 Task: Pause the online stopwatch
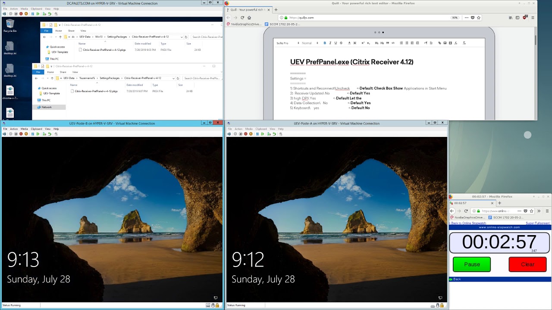point(472,264)
